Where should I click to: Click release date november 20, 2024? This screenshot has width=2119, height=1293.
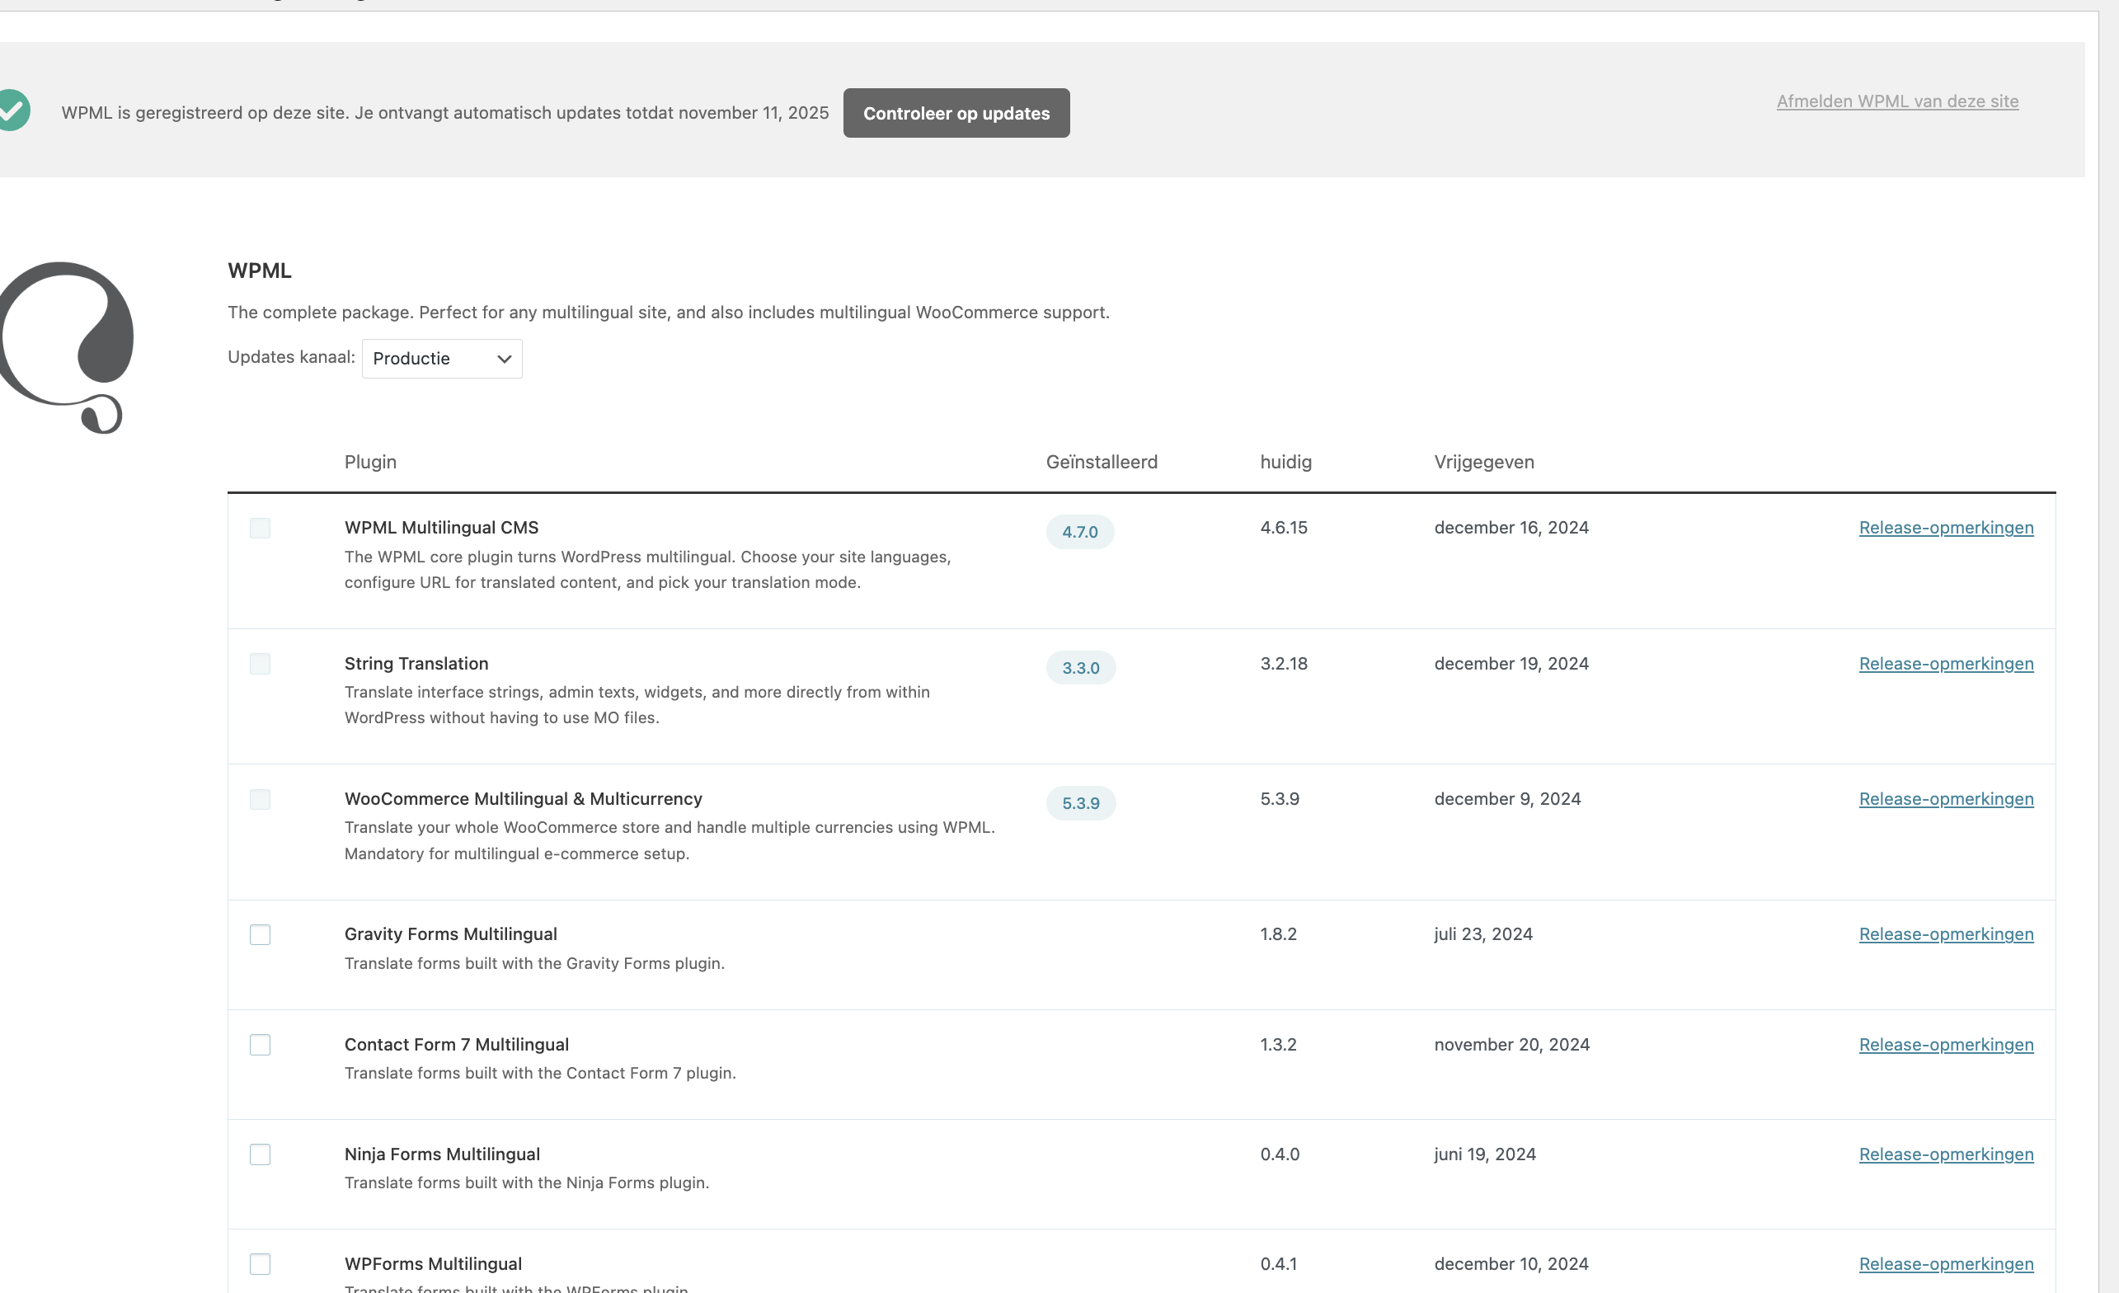tap(1512, 1045)
